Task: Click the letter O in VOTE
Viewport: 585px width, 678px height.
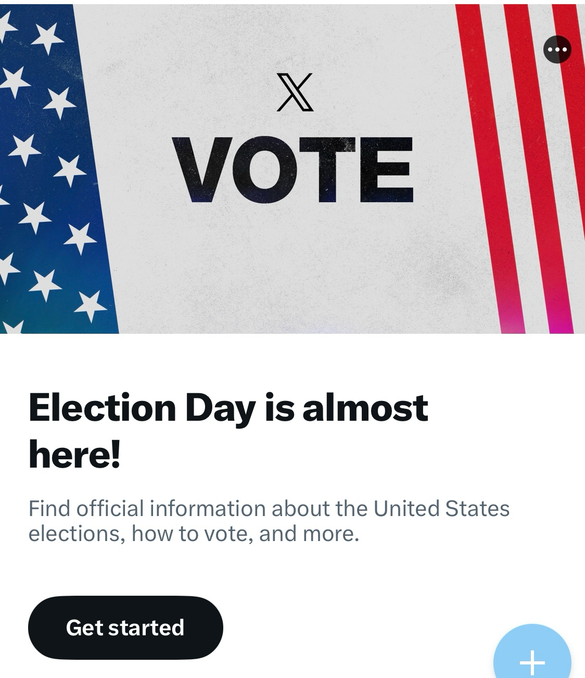Action: (262, 170)
